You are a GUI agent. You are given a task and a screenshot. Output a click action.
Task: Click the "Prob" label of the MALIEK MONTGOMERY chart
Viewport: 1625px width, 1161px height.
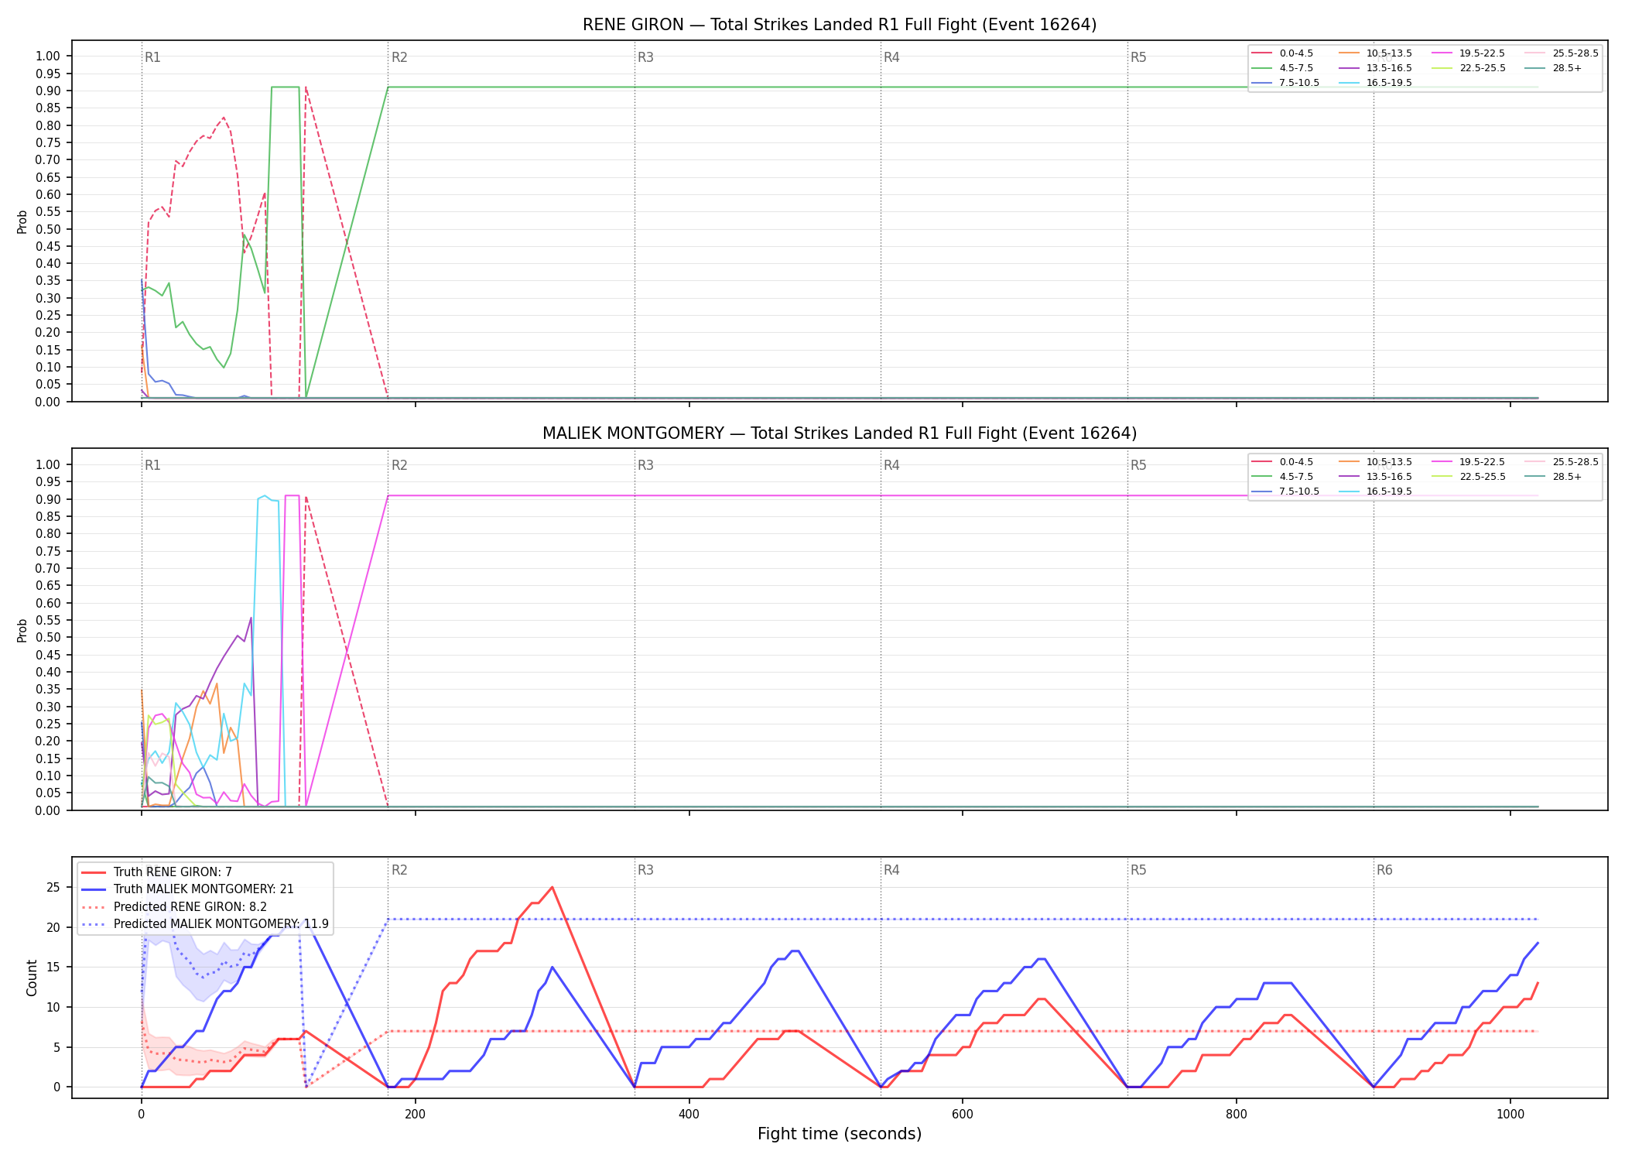22,630
